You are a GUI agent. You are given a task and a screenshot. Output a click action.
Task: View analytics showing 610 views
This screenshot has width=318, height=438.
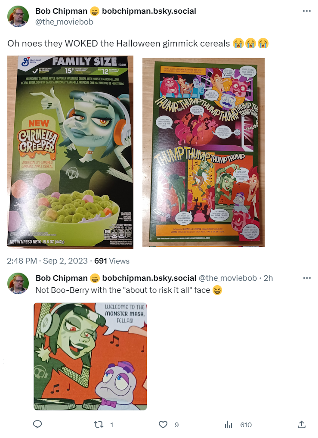coord(238,425)
